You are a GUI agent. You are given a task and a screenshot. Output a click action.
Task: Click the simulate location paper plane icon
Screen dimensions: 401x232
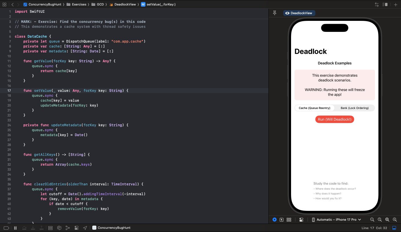(x=85, y=228)
